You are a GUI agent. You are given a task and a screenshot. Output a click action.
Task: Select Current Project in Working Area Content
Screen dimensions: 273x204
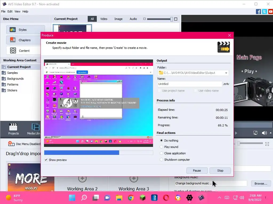[19, 67]
